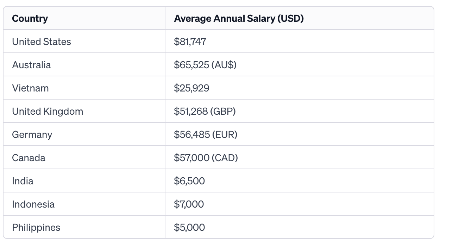
Task: Click the Australia country cell
Action: tap(31, 65)
